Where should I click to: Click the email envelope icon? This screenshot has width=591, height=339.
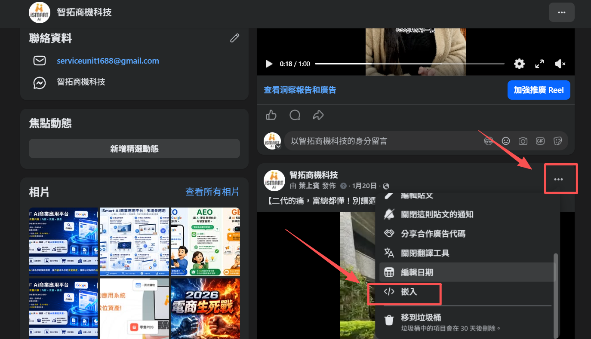(x=40, y=61)
